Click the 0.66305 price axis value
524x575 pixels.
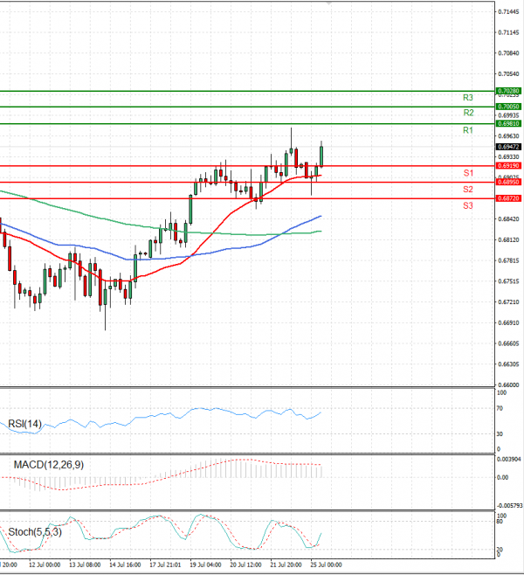508,364
